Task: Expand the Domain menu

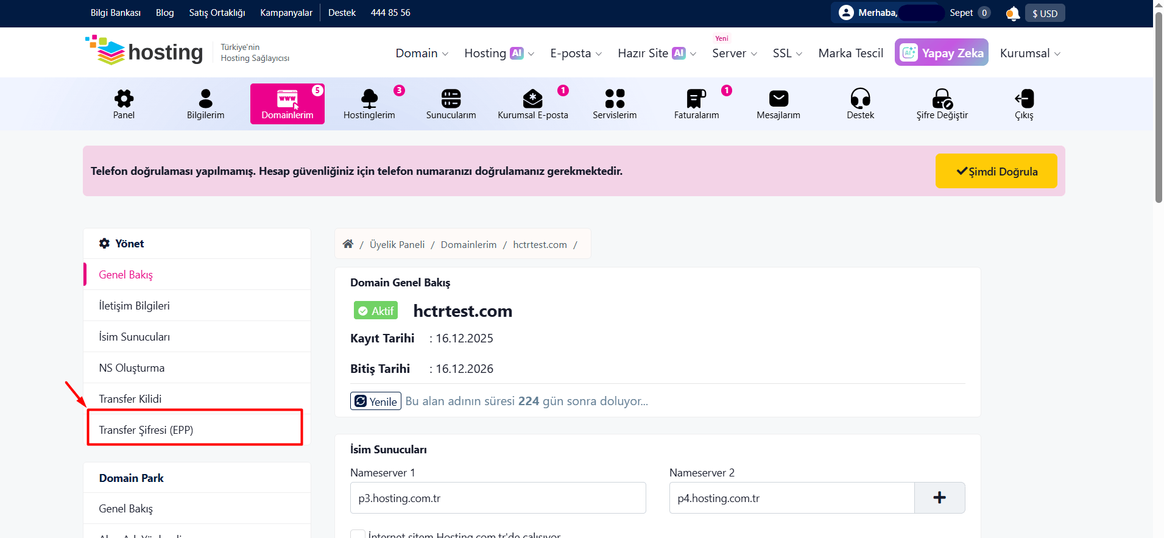Action: [x=422, y=53]
